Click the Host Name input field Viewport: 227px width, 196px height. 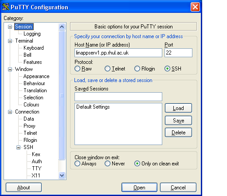[118, 53]
